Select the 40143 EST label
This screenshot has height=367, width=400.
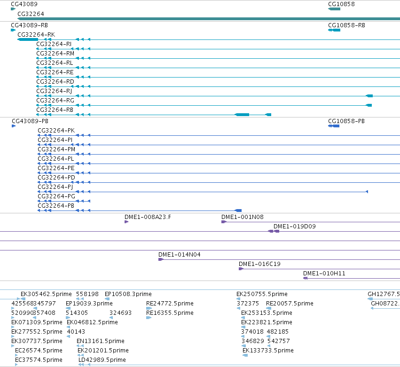(x=76, y=332)
